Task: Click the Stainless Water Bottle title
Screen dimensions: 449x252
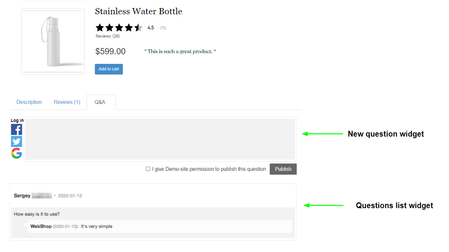Action: click(139, 12)
